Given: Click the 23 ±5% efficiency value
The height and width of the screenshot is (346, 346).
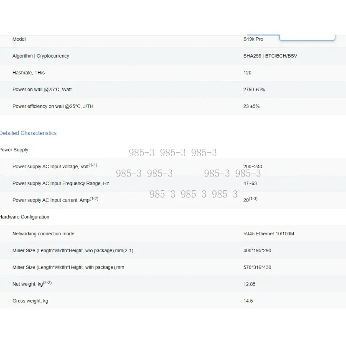Looking at the screenshot, I should coord(251,106).
